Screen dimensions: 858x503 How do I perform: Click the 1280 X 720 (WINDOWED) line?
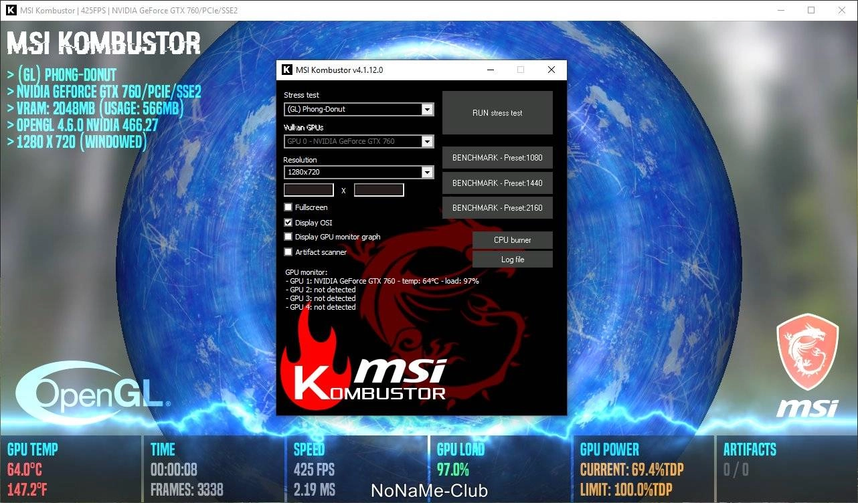(76, 142)
